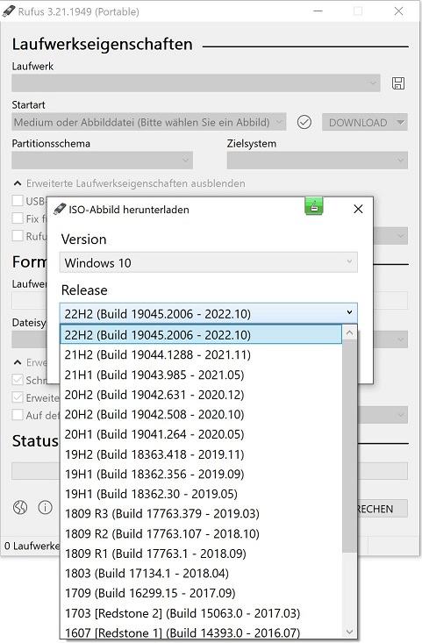Select release 20H2 Build 19042.631
Image resolution: width=422 pixels, height=643 pixels.
coord(201,395)
